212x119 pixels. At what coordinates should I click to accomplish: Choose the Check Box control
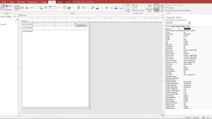pos(93,8)
